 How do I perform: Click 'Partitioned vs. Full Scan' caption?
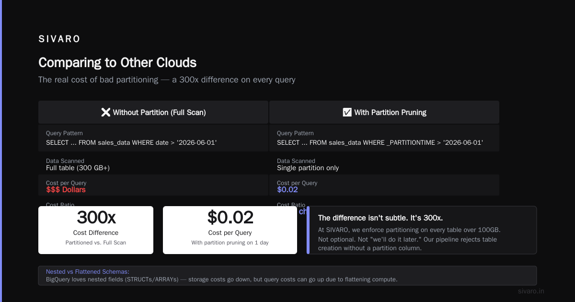96,243
